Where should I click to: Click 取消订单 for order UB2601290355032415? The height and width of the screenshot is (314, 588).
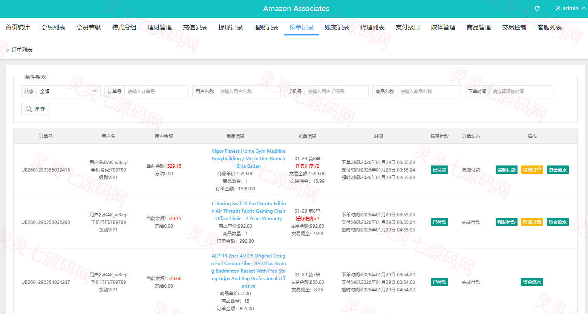pos(532,170)
